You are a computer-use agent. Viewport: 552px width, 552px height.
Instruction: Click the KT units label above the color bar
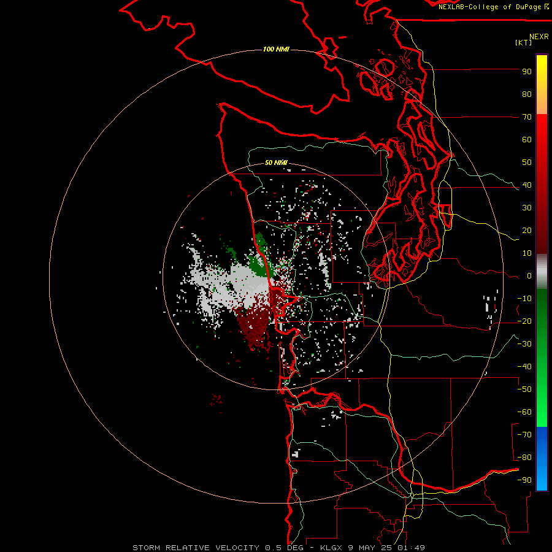(524, 42)
